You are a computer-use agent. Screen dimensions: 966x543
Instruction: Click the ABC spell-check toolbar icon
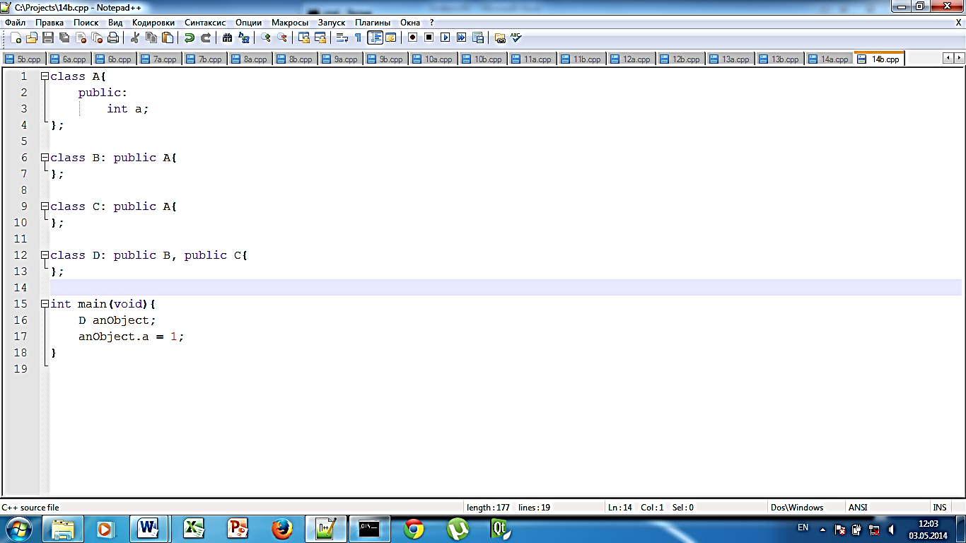coord(516,37)
